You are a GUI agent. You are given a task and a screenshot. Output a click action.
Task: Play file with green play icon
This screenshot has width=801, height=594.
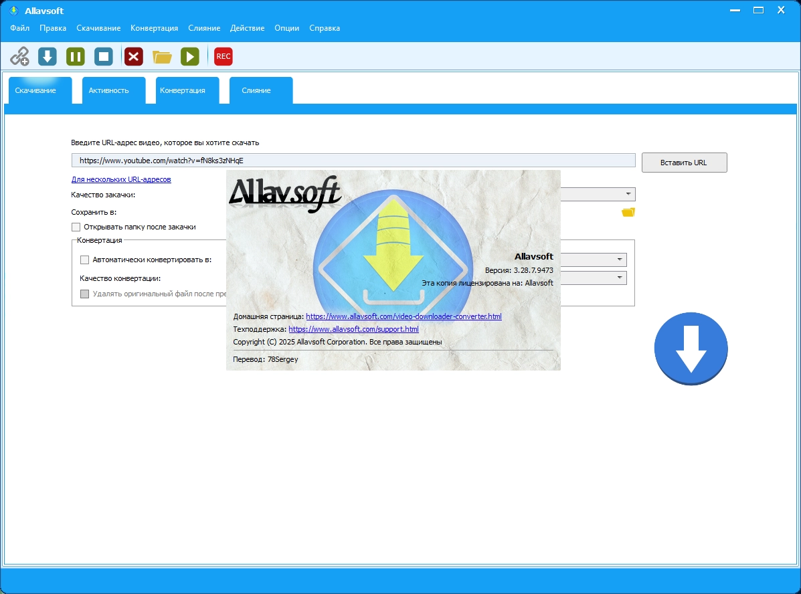190,56
